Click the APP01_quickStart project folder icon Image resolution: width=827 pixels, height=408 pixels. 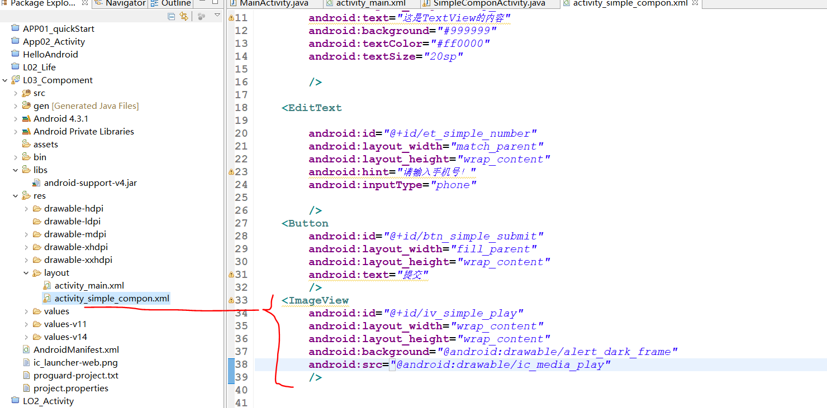coord(16,28)
